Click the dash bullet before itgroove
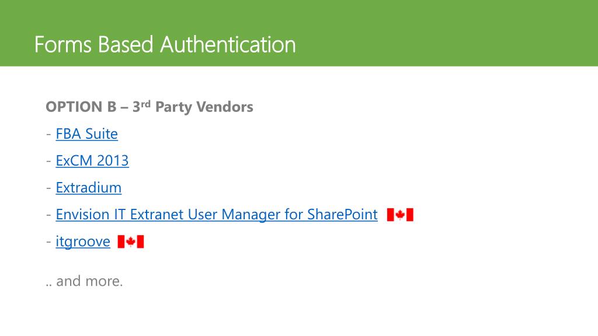The height and width of the screenshot is (336, 598). pyautogui.click(x=48, y=242)
